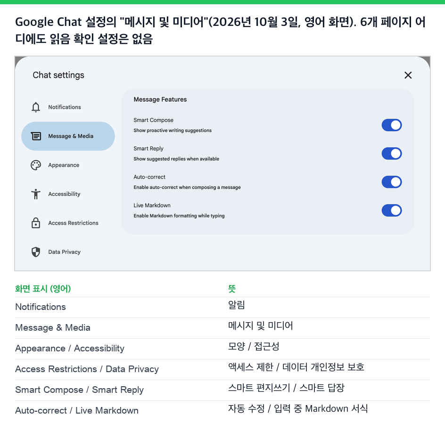Disable the Smart Reply switch
445x439 pixels.
point(392,154)
